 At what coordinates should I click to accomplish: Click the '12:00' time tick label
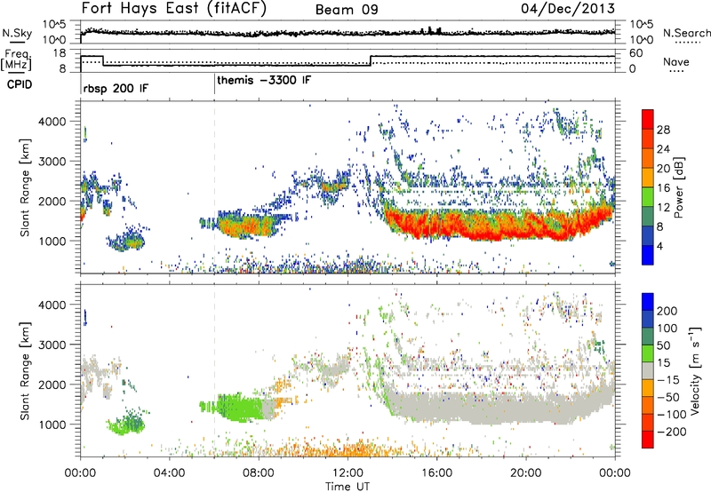(348, 473)
